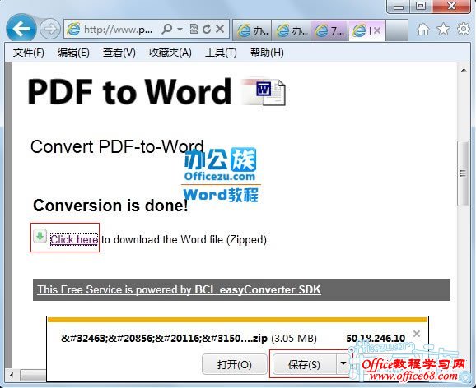Click the green download arrow icon
The width and height of the screenshot is (476, 388).
[40, 236]
